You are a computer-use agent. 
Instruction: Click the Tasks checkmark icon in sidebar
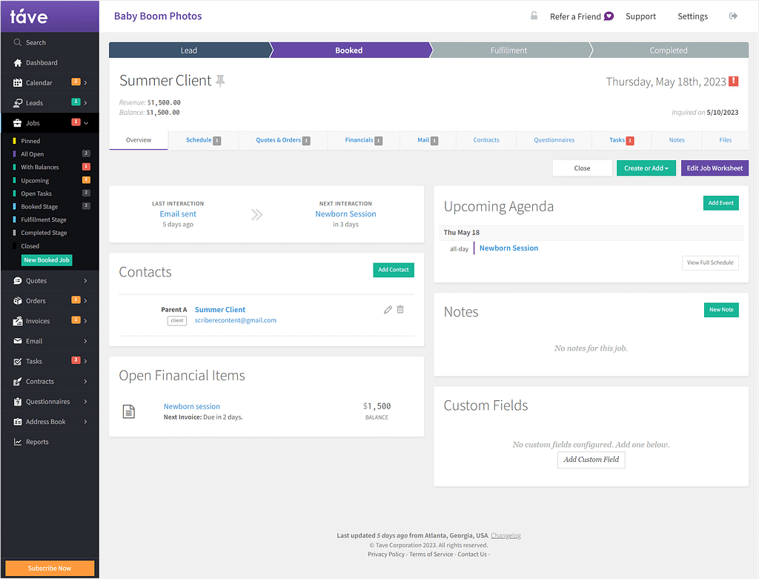pyautogui.click(x=18, y=361)
